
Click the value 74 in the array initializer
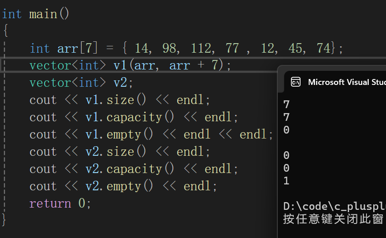(x=323, y=48)
